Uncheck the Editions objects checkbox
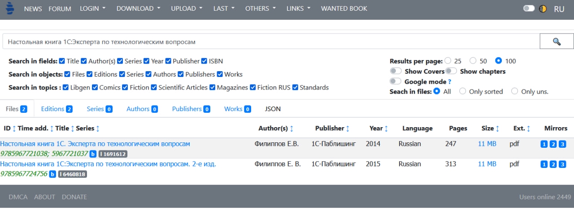This screenshot has height=214, width=574. point(90,74)
